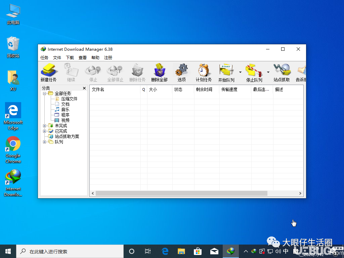The image size is (344, 258).
Task: Click horizontal scrollbar left arrow
Action: tap(93, 193)
